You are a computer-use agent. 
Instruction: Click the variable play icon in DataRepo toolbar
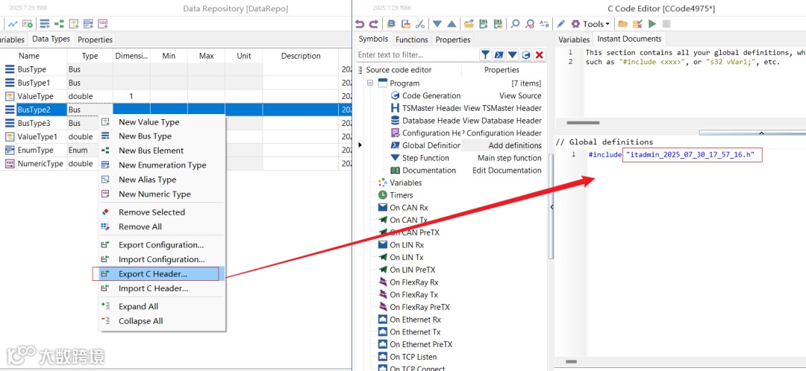(28, 24)
